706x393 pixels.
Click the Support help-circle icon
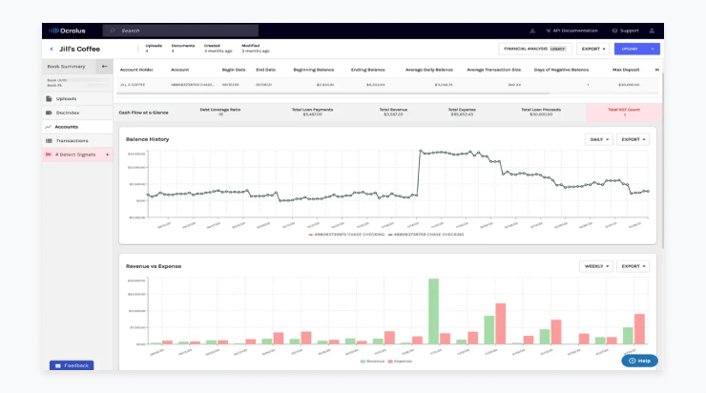614,31
